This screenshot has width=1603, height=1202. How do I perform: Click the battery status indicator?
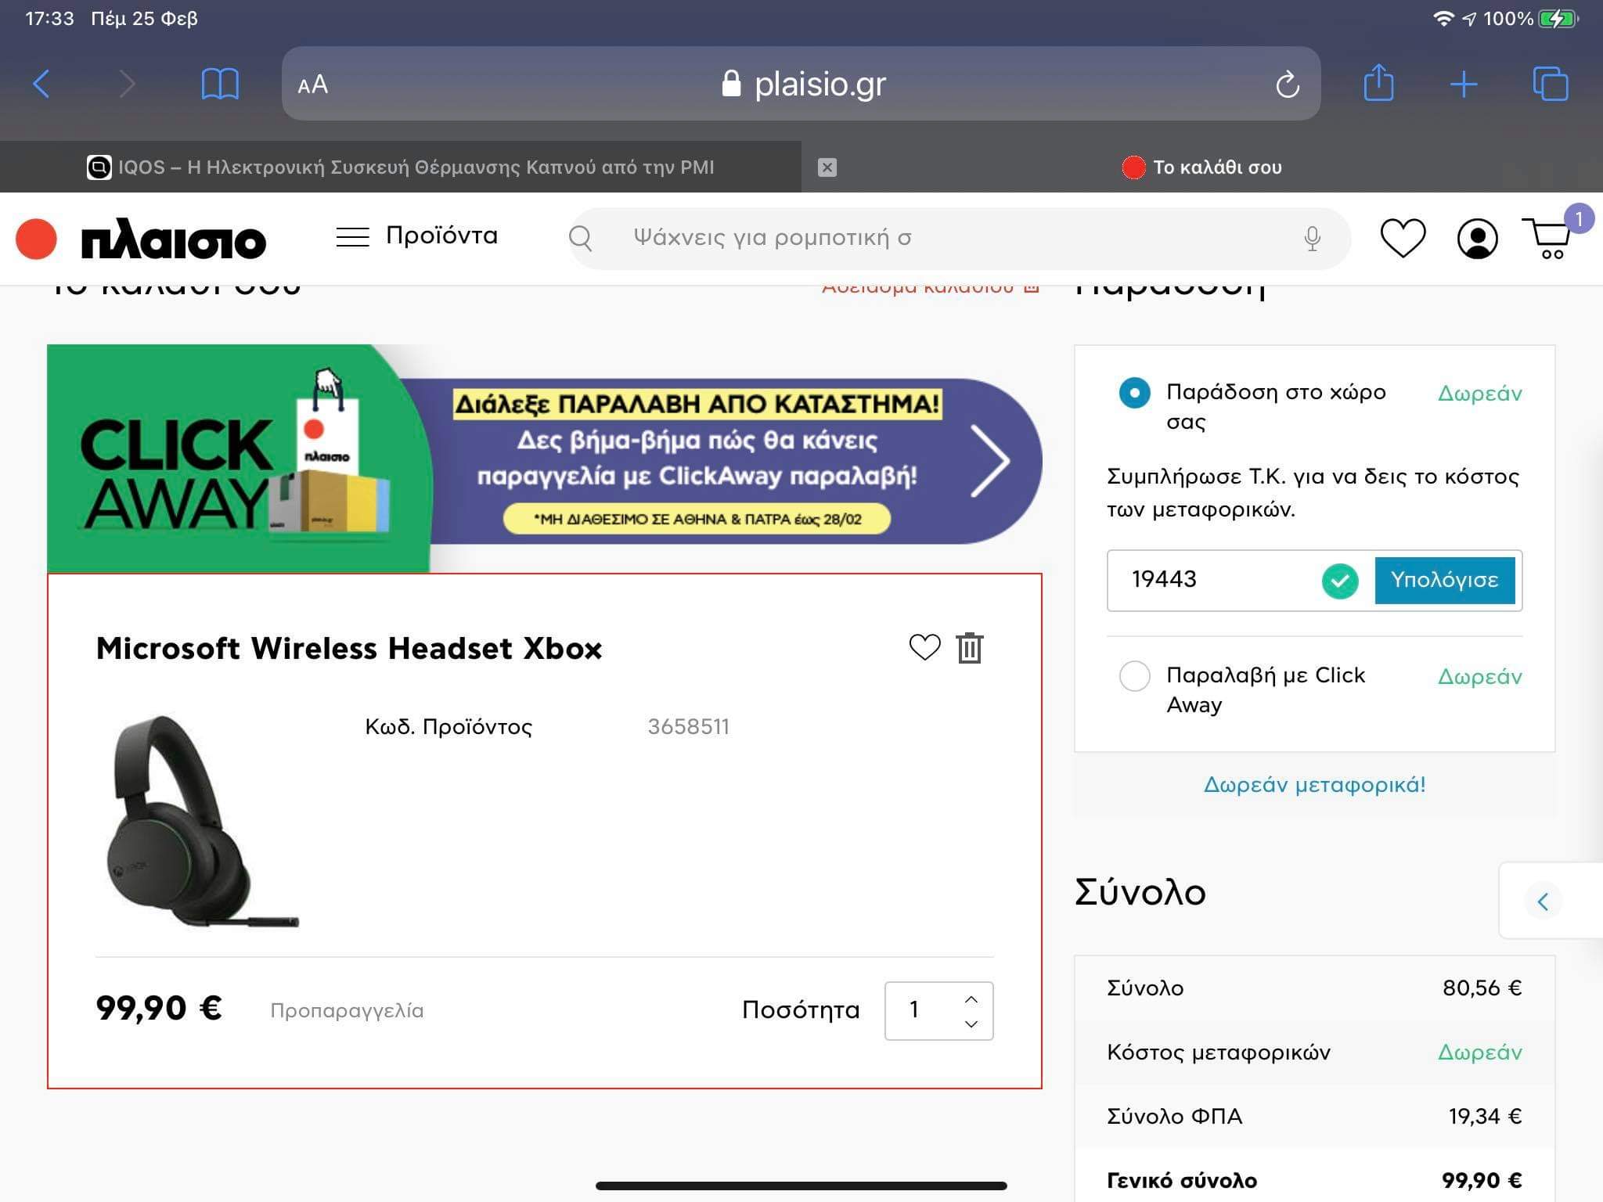[1558, 18]
